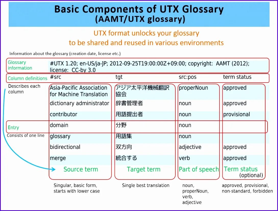Click the 'dictionary administrator' source term
278x211 pixels.
pyautogui.click(x=79, y=103)
